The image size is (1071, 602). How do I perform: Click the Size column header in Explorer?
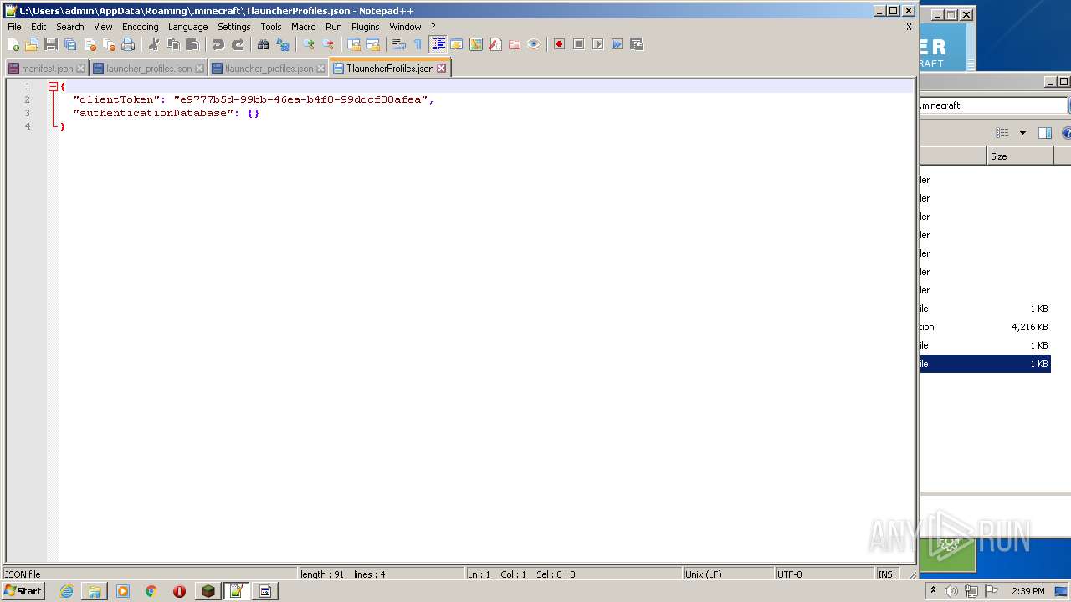click(x=1019, y=156)
